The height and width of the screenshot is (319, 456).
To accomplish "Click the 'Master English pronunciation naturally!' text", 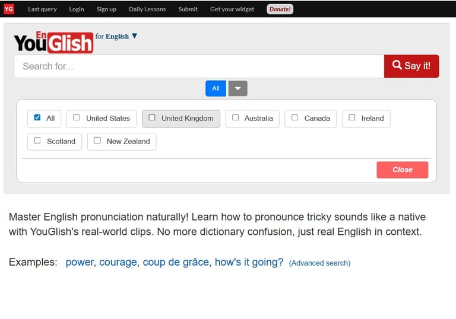I will tap(99, 217).
